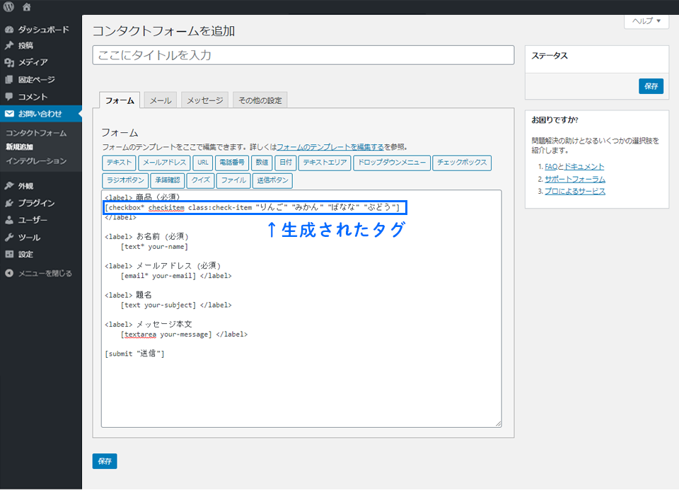The image size is (679, 500).
Task: Insert a チェックボックス form tag
Action: point(461,163)
